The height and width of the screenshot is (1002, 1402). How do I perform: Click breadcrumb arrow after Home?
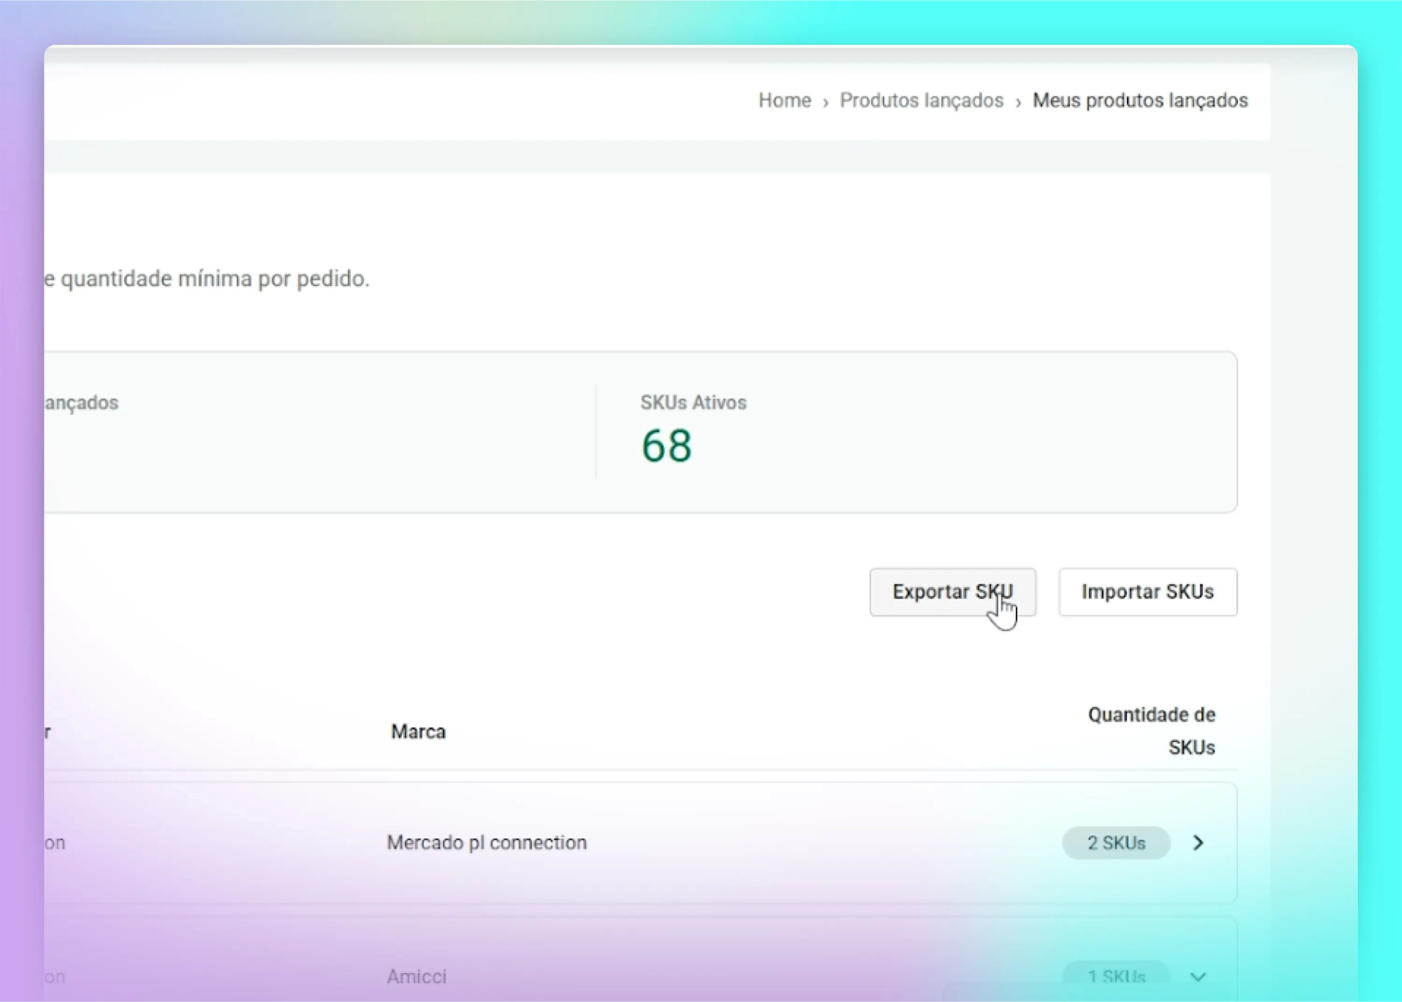[x=826, y=102]
